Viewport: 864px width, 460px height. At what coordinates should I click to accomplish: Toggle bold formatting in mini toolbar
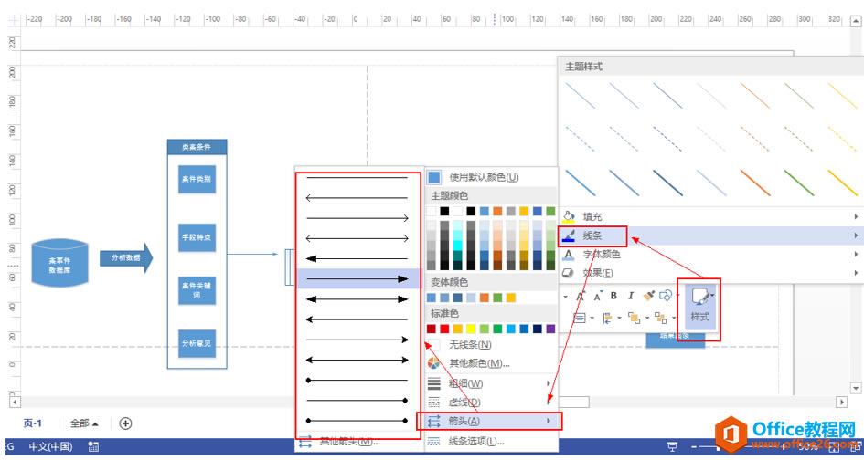pos(613,296)
